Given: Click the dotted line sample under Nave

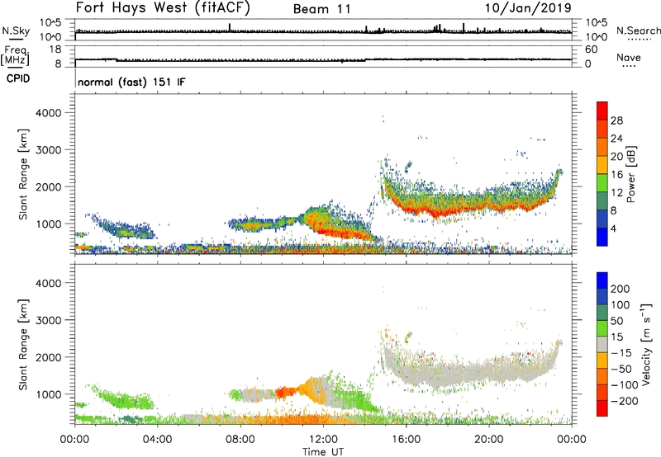Looking at the screenshot, I should [629, 66].
